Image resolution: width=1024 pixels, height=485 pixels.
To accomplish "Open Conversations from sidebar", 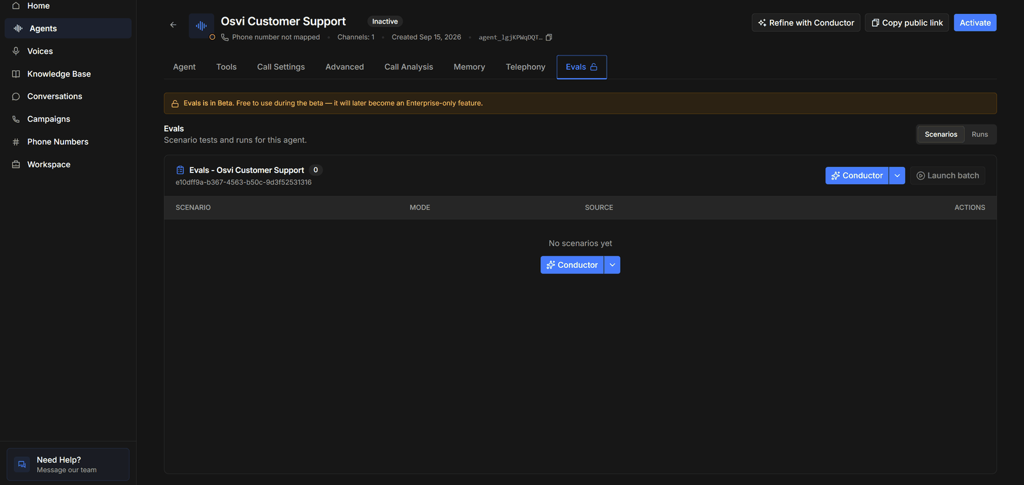I will point(68,96).
